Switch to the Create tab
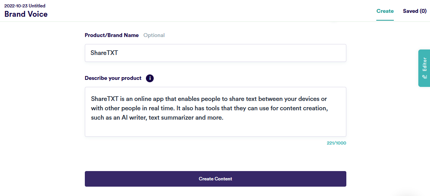Screen dimensions: 430x196 [x=385, y=11]
